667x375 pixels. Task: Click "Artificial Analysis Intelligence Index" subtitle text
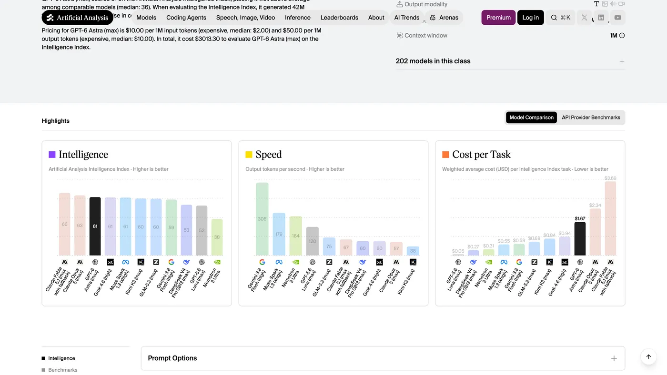pyautogui.click(x=89, y=169)
